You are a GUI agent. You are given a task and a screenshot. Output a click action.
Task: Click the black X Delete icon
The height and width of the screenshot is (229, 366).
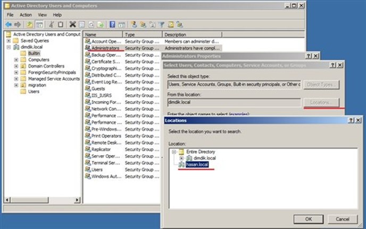72,24
